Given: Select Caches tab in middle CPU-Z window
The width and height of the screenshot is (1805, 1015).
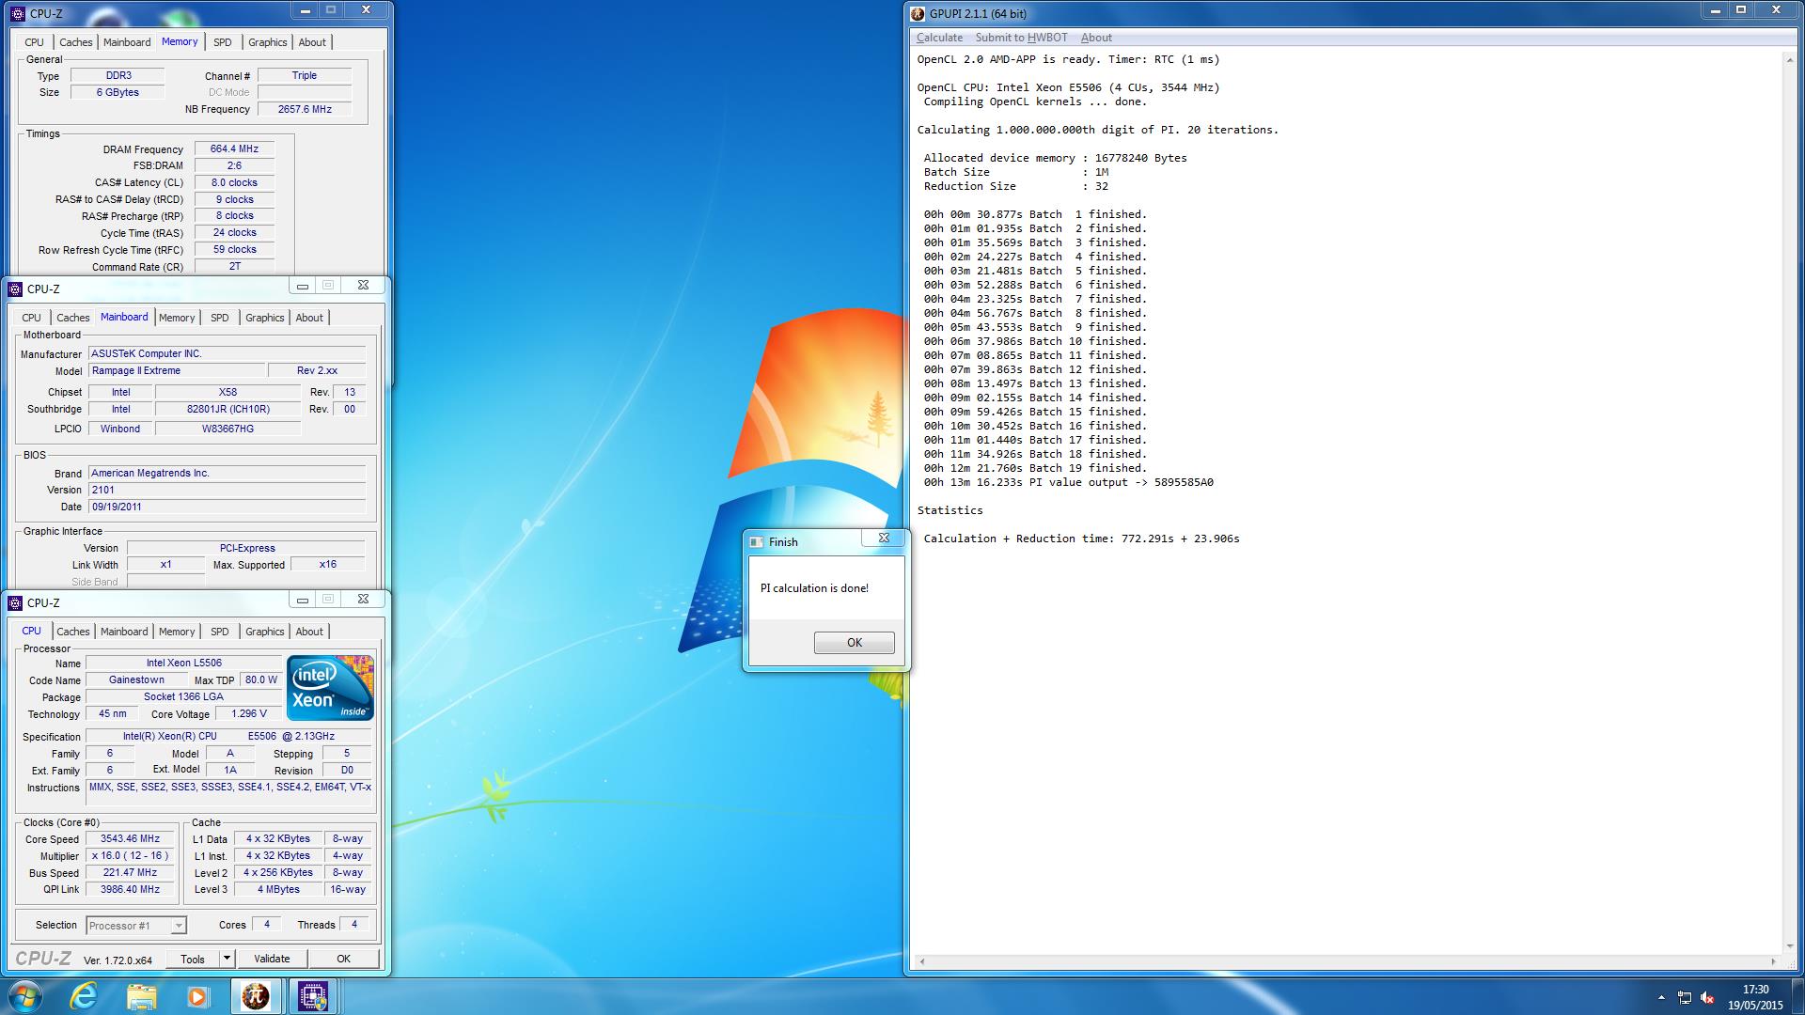Looking at the screenshot, I should (x=72, y=318).
